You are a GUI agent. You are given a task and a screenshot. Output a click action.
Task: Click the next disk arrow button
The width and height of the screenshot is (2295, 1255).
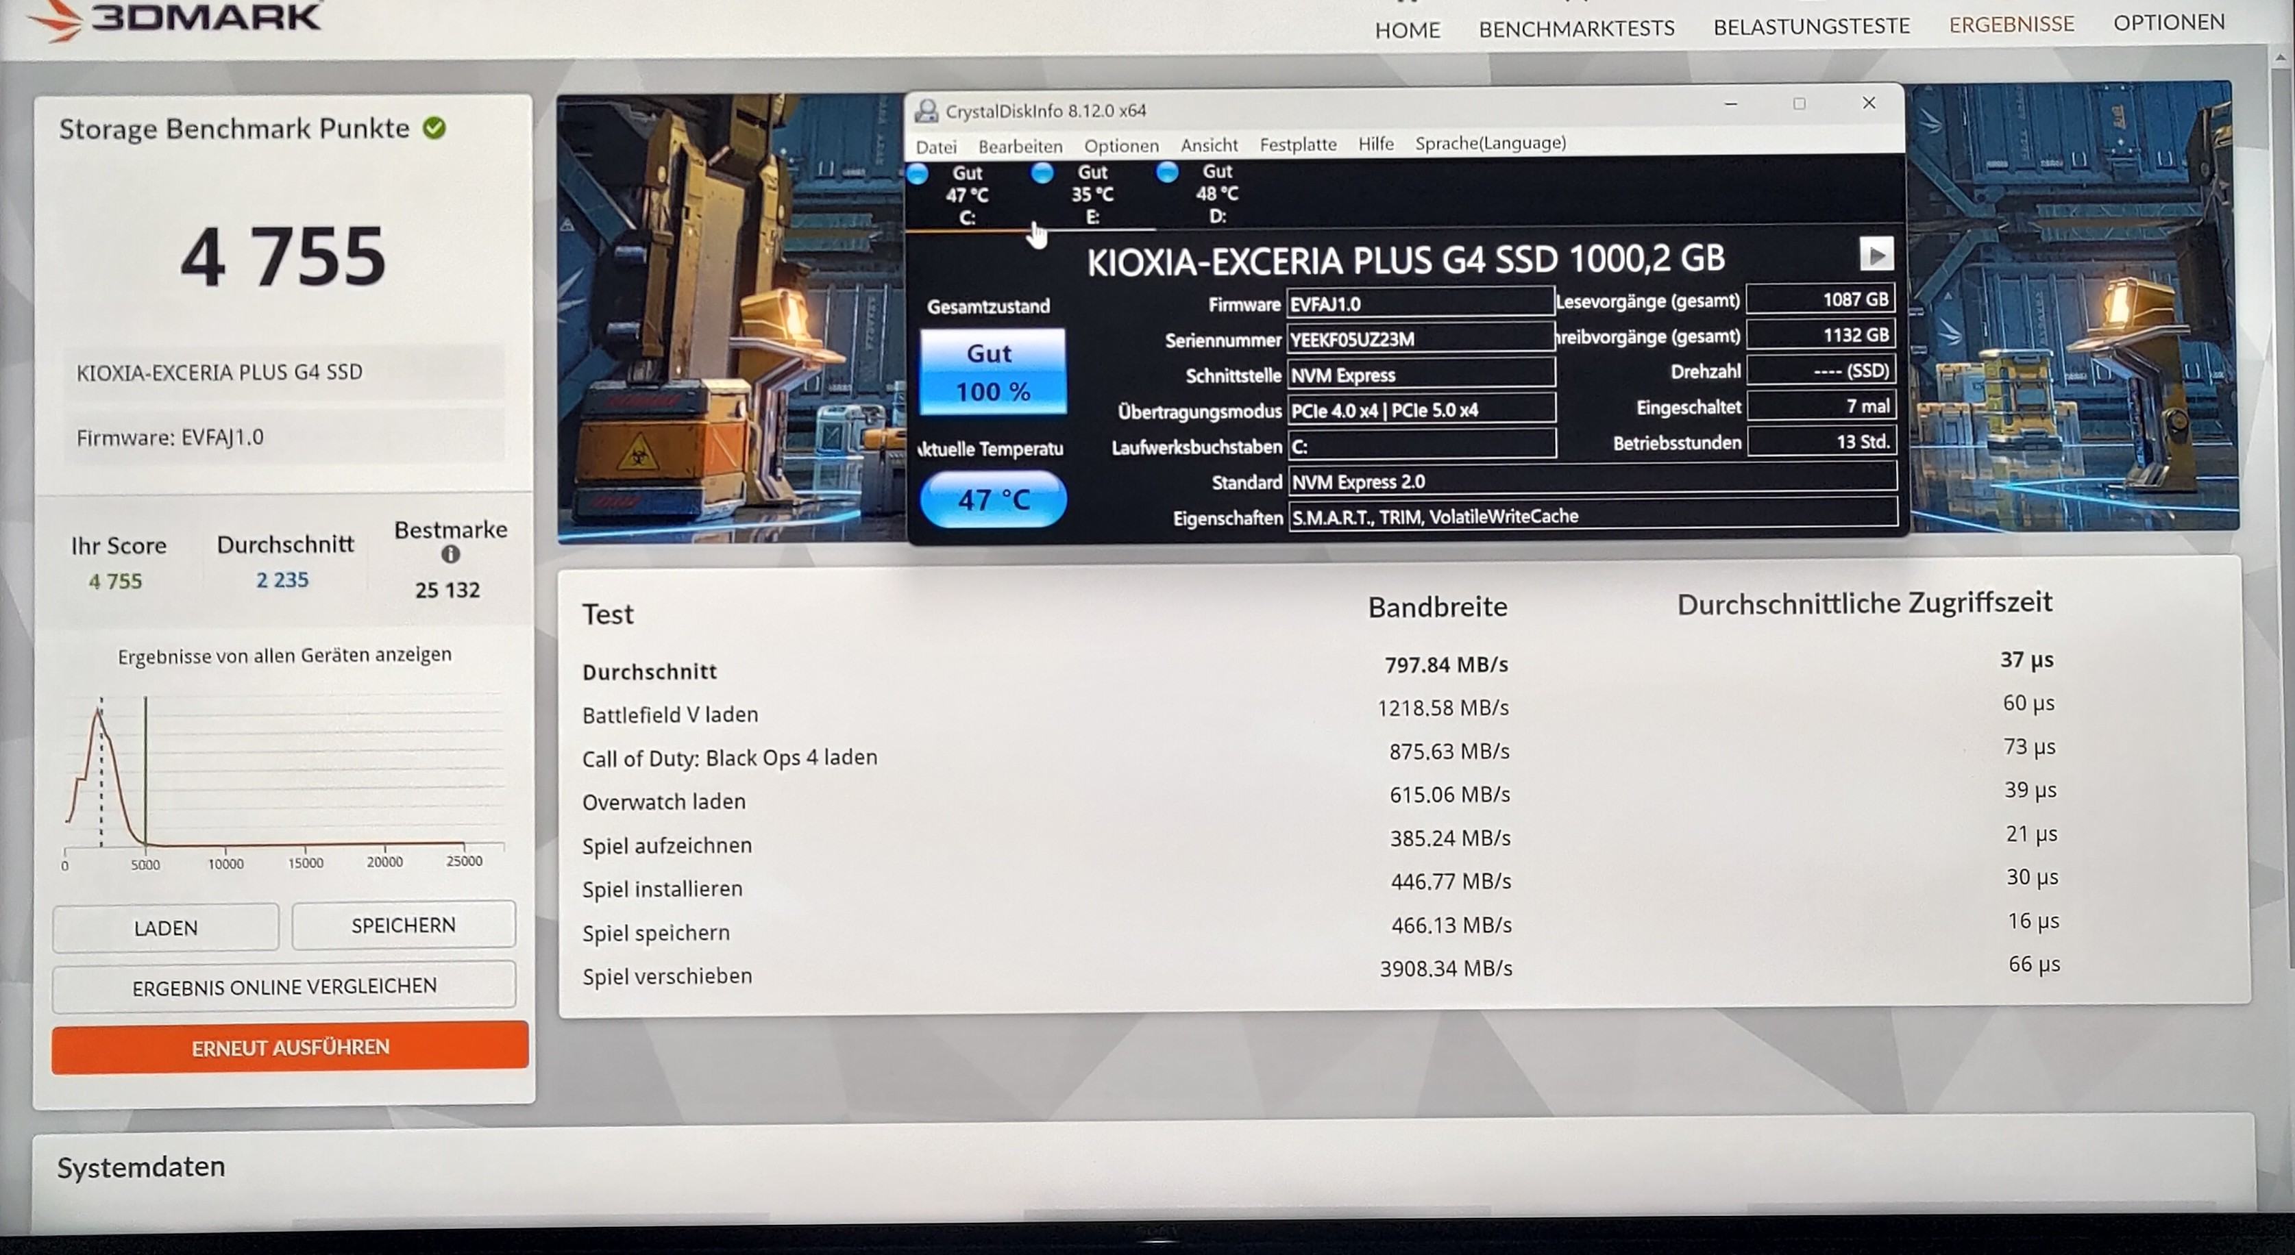pos(1876,255)
